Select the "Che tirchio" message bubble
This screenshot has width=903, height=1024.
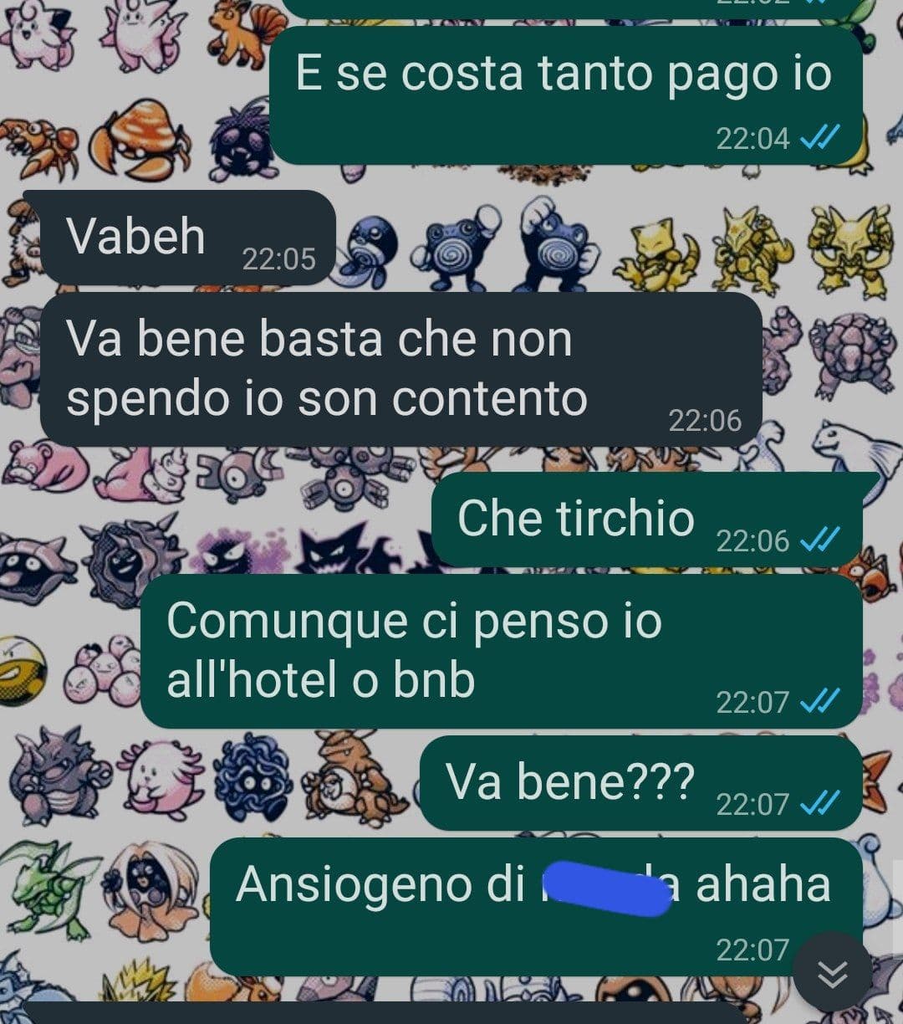(647, 520)
